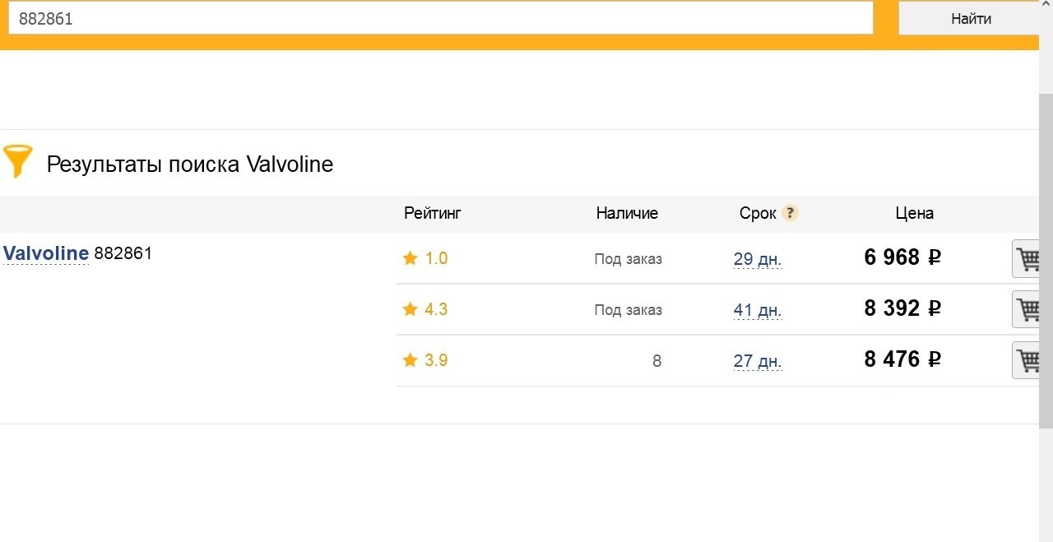1053x542 pixels.
Task: Click the rating value 1.0
Action: pyautogui.click(x=436, y=258)
